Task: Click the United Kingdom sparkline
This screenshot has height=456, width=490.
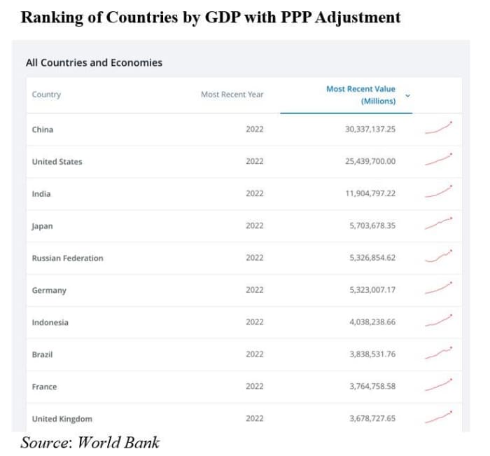Action: click(438, 417)
